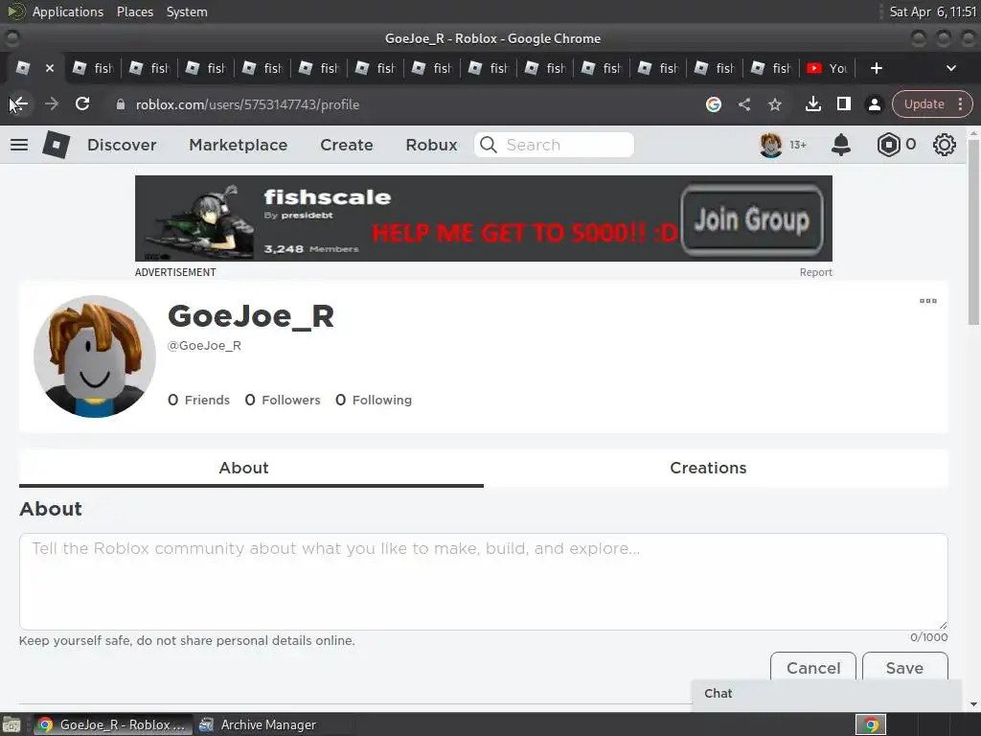Click the page vertical scrollbar

(x=973, y=232)
